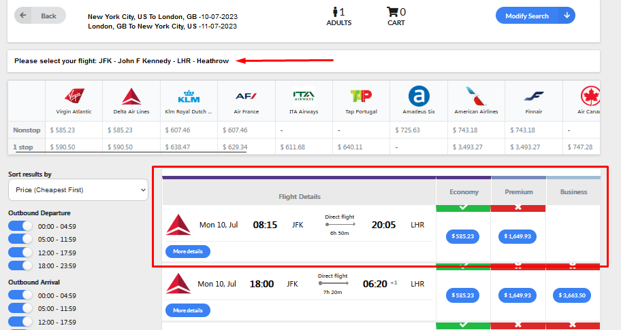The image size is (621, 330).
Task: Select $1,649.93 Premium fare on 18:00 flight
Action: click(x=517, y=295)
